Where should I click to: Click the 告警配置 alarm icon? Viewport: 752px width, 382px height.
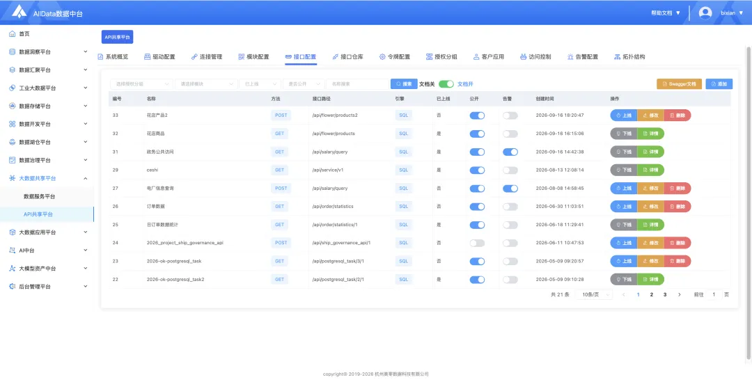point(570,56)
